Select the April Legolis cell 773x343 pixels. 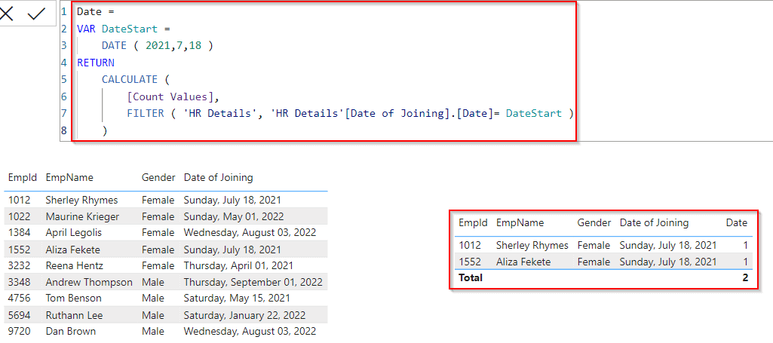pos(73,233)
